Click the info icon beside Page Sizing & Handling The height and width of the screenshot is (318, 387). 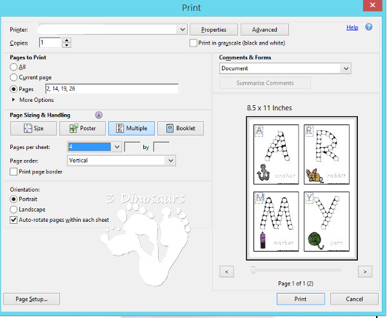[99, 115]
